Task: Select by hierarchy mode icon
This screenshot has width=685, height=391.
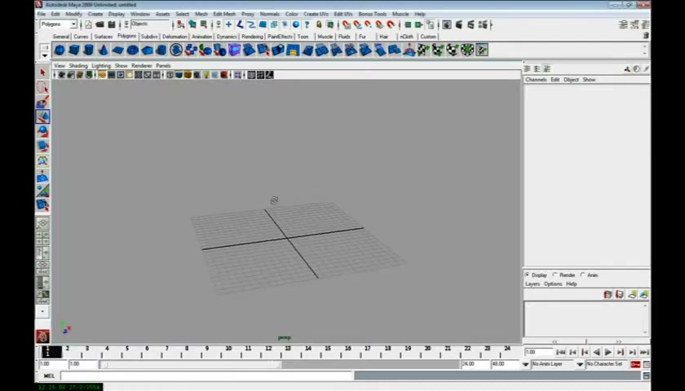Action: [181, 24]
